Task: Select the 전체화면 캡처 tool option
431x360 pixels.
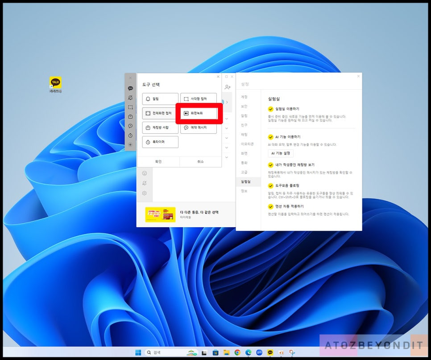Action: pyautogui.click(x=160, y=113)
